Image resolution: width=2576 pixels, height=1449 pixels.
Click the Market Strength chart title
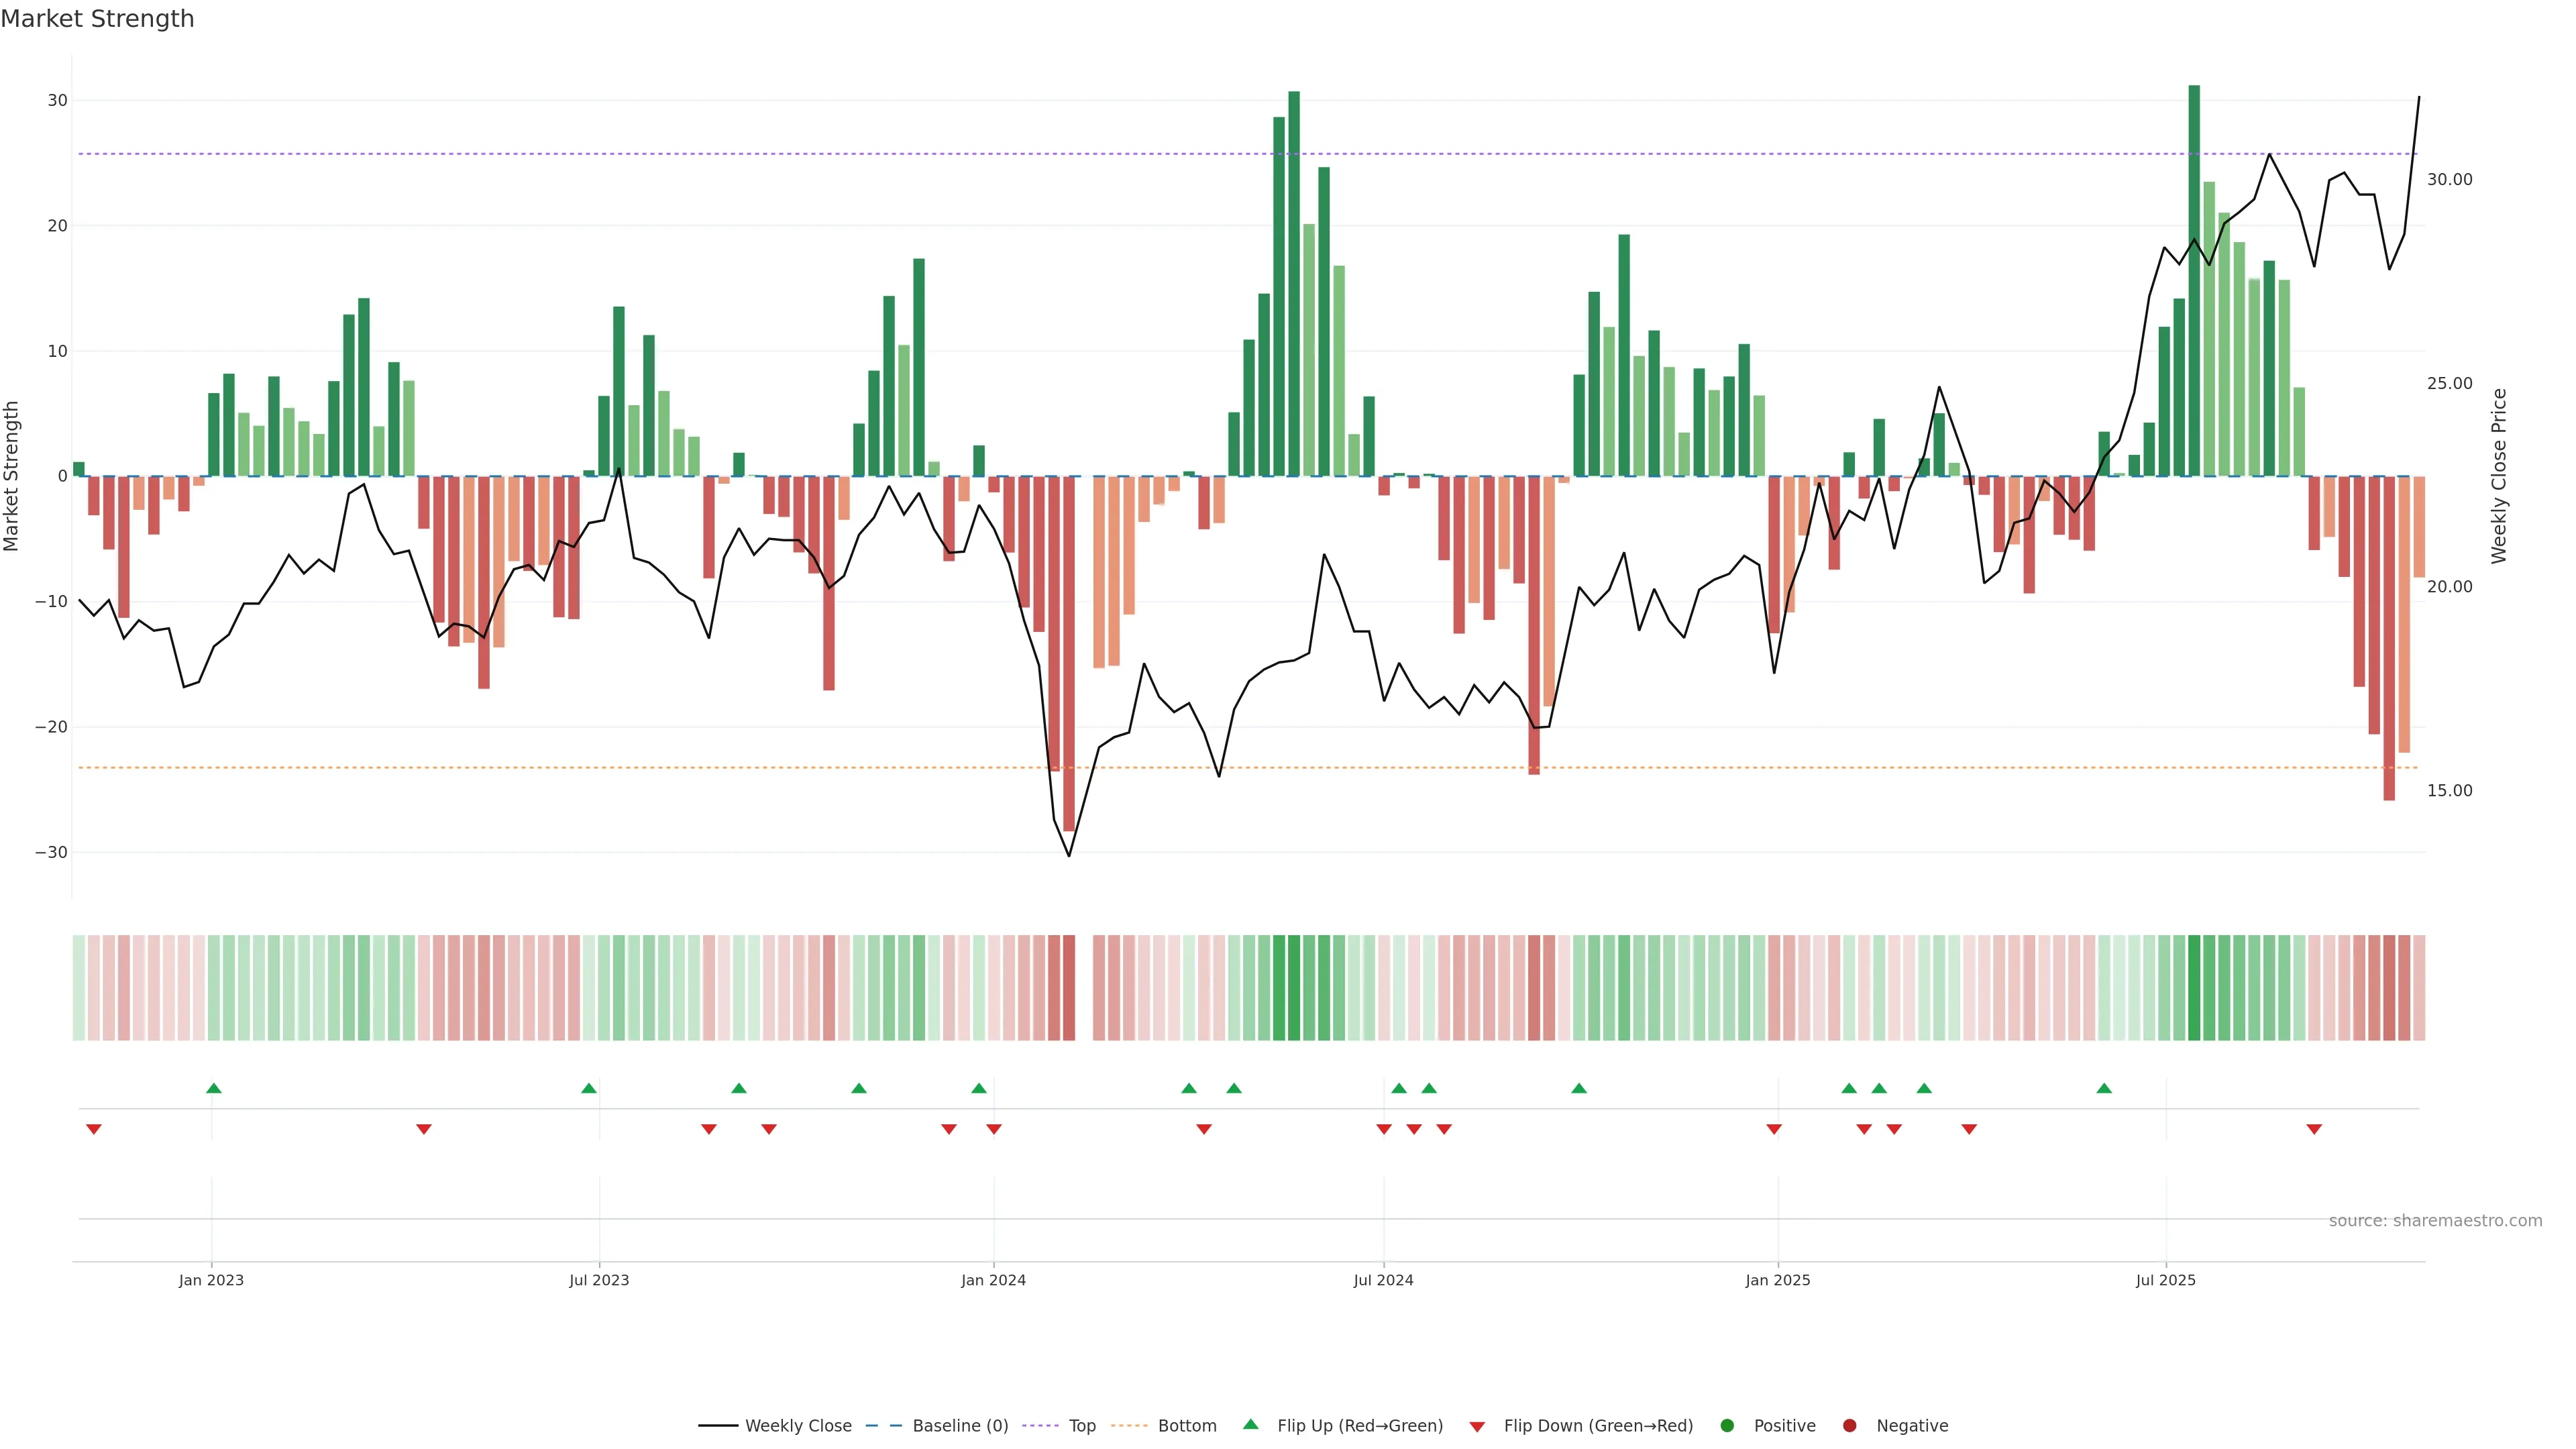[x=97, y=19]
